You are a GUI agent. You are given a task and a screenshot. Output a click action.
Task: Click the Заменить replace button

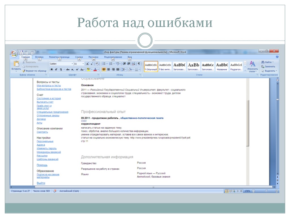click(x=268, y=66)
